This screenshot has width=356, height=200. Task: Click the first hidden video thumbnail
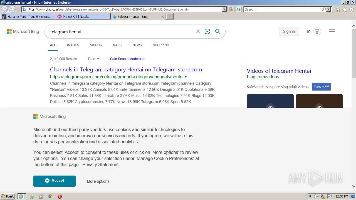270,101
